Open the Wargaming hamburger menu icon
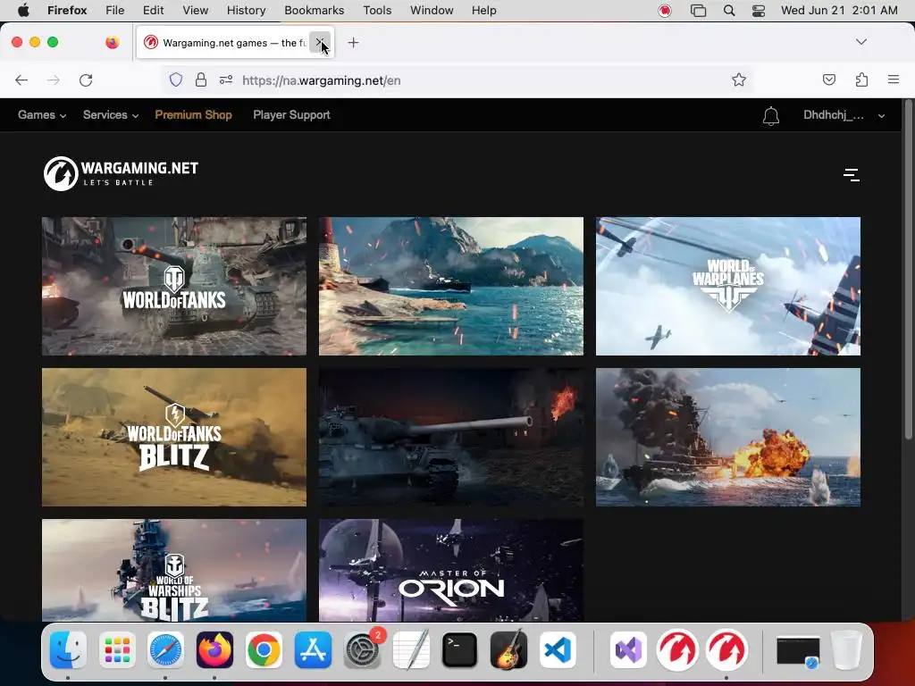Screen dimensions: 915x686 click(852, 174)
